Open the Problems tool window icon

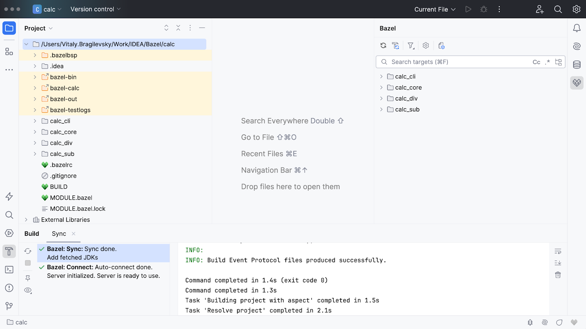point(9,288)
